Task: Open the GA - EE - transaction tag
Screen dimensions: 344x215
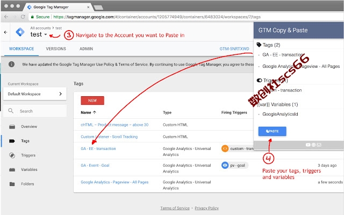Action: [x=98, y=148]
